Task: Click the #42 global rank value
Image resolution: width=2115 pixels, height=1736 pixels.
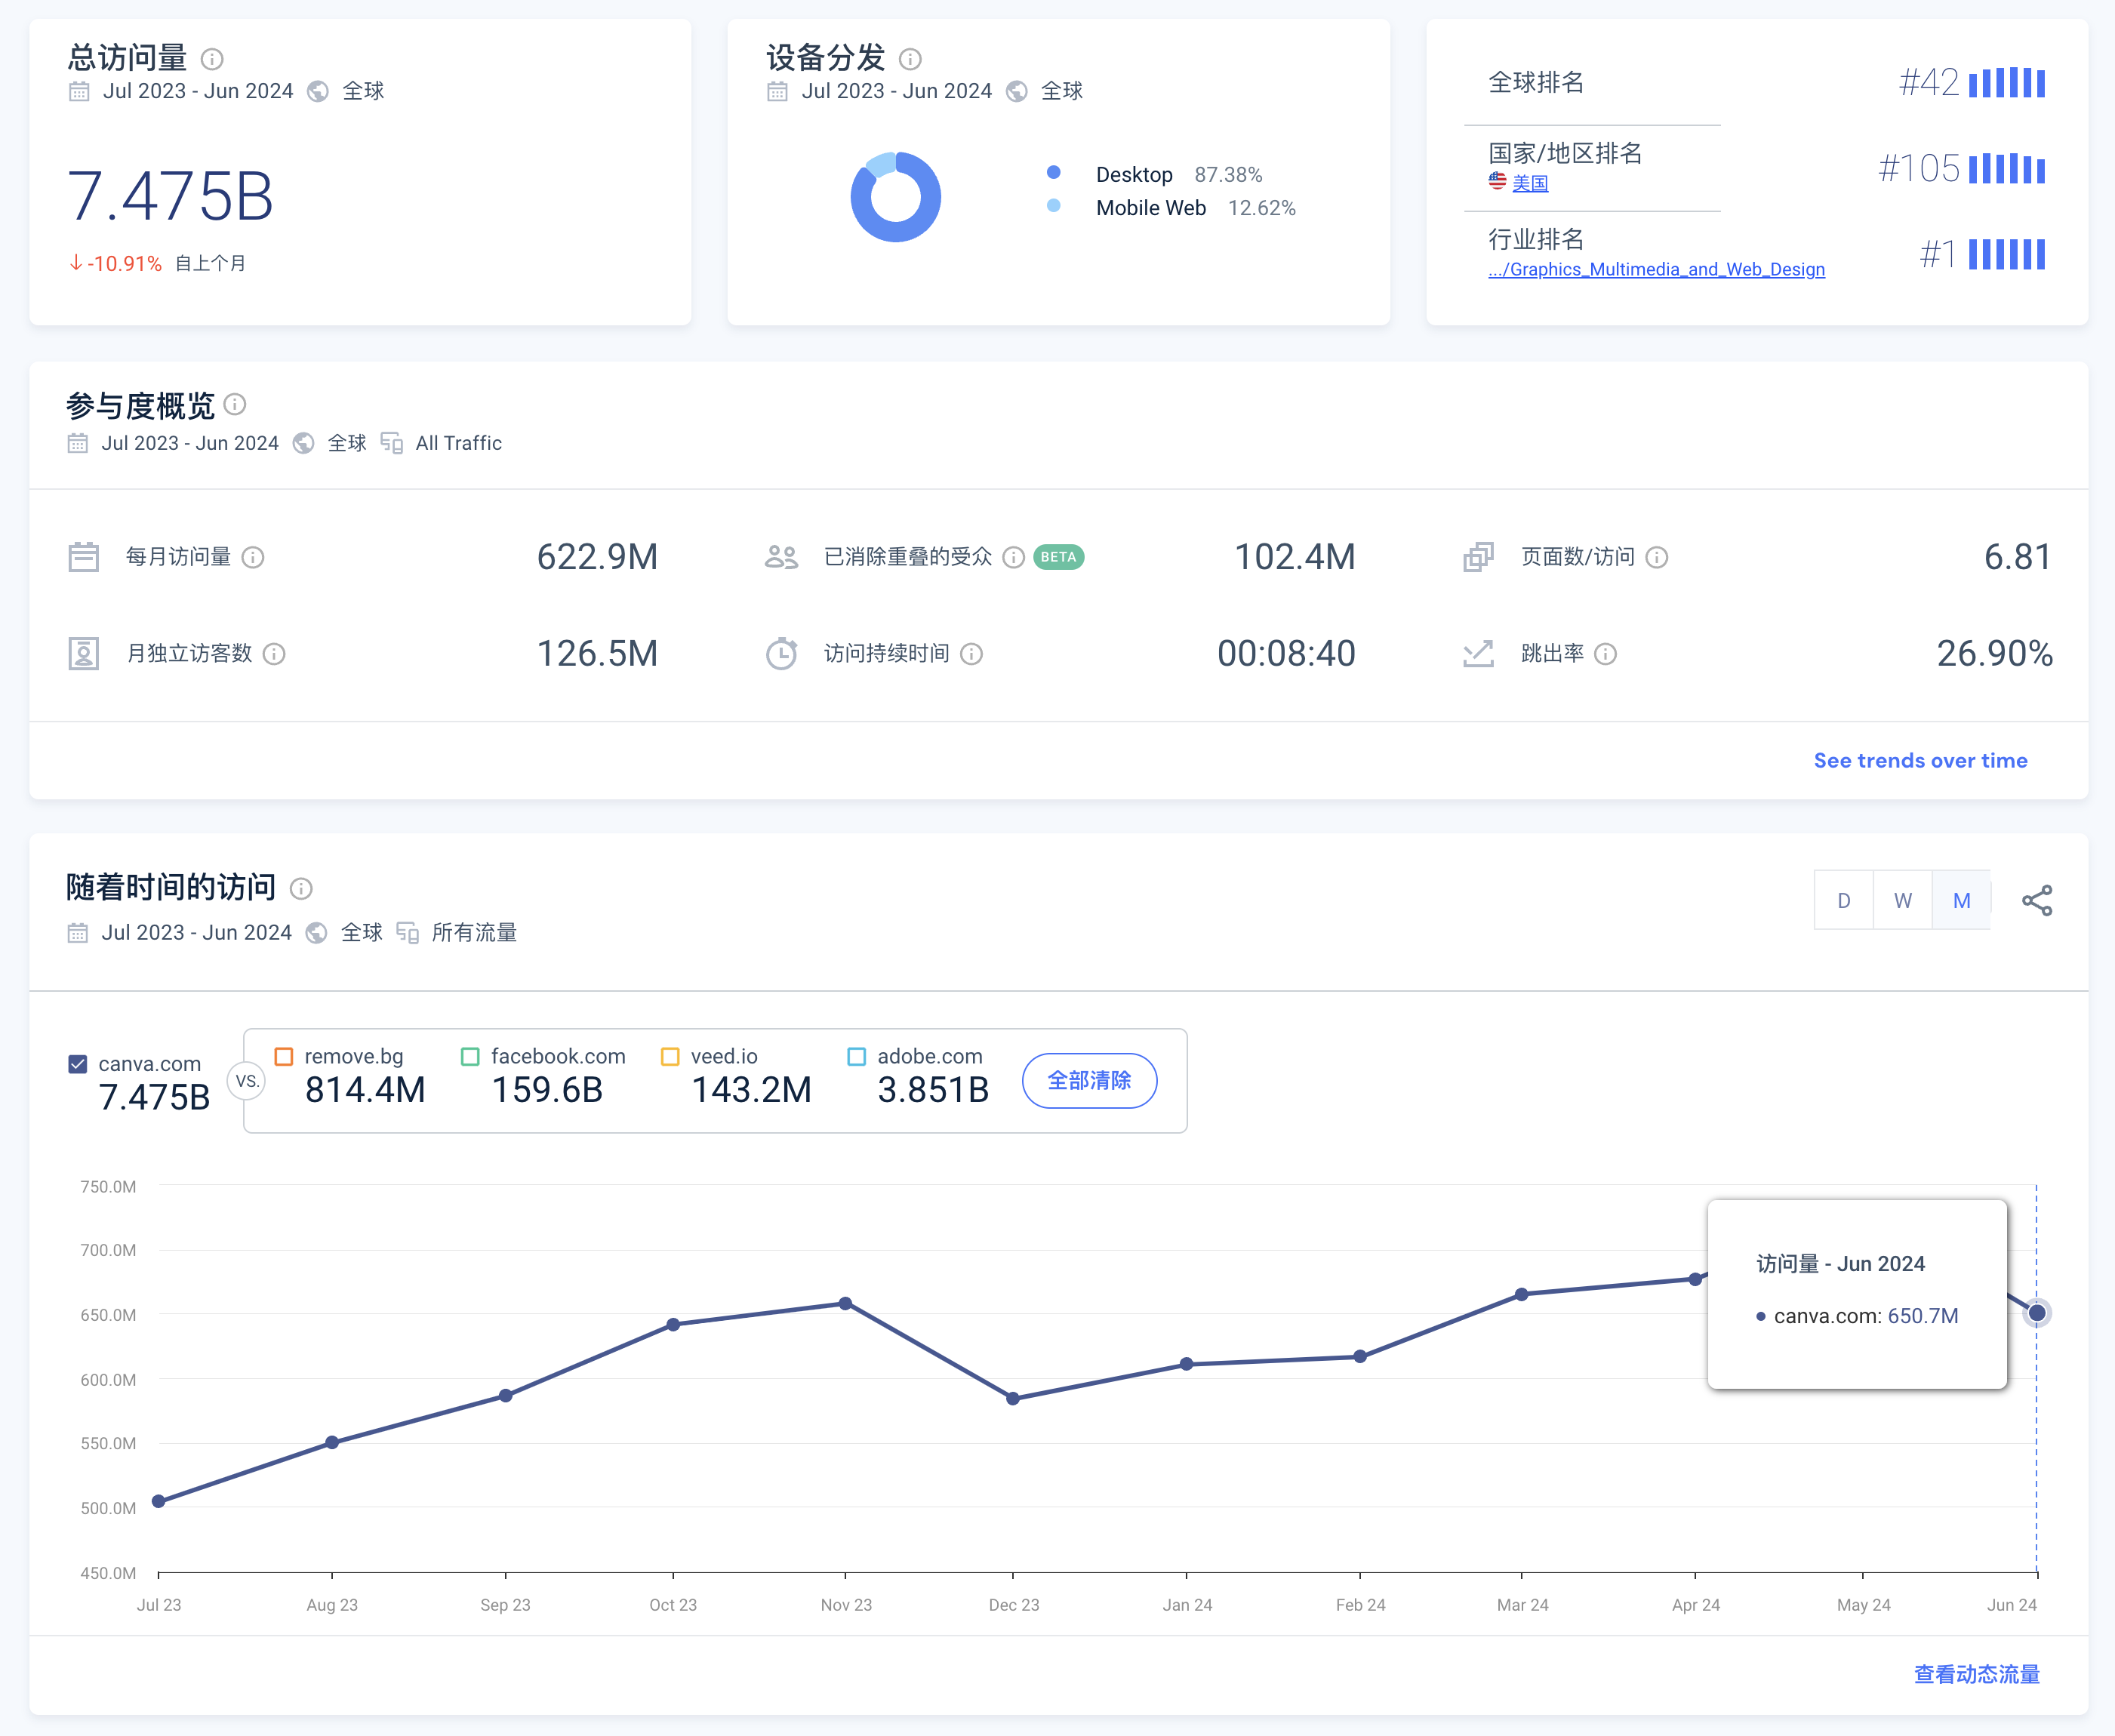Action: (x=1929, y=83)
